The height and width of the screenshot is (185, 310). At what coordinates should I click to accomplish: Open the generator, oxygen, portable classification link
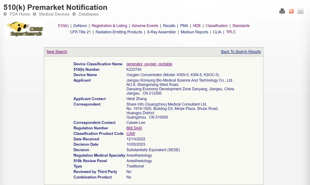(149, 64)
